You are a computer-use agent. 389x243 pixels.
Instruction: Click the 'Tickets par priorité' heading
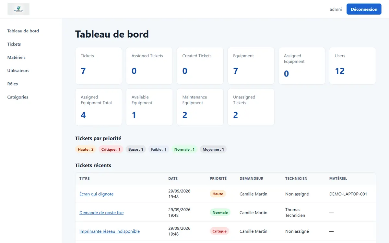tap(98, 138)
